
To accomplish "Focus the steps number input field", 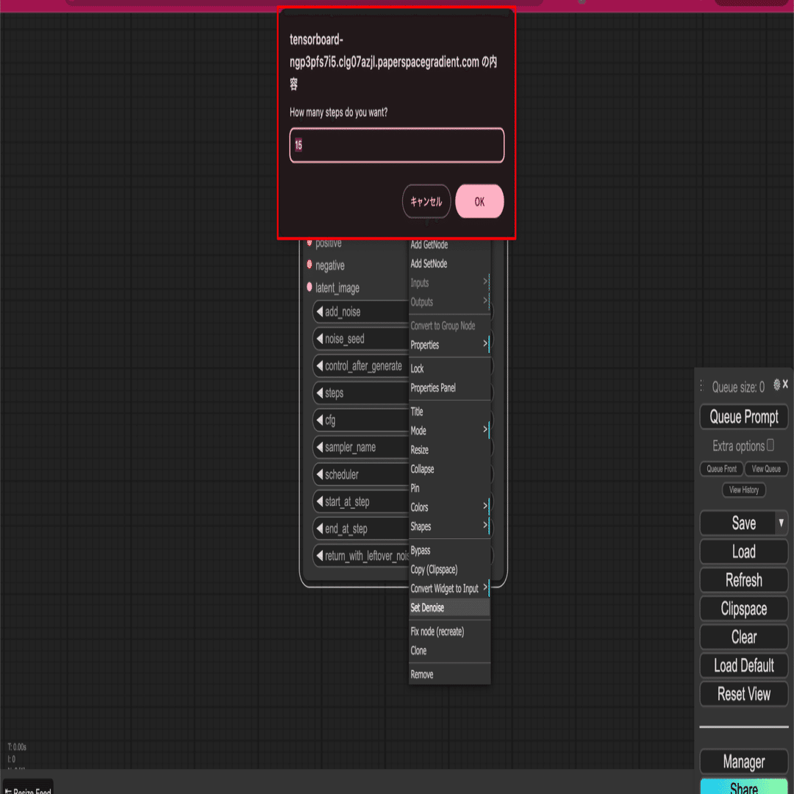I will [x=396, y=146].
